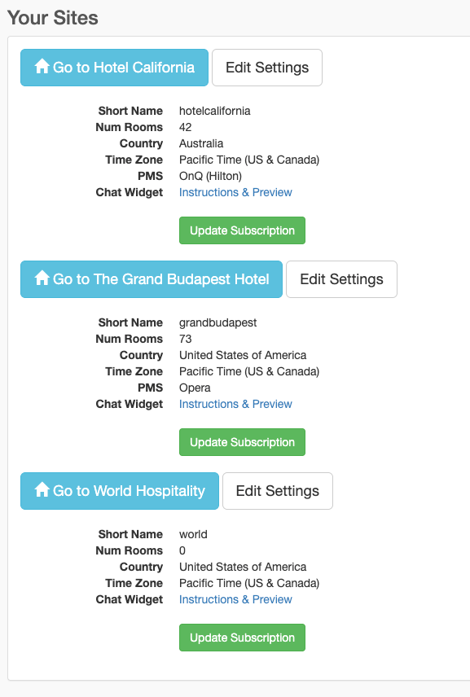Select Edit Settings for World Hospitality
470x697 pixels.
point(278,491)
